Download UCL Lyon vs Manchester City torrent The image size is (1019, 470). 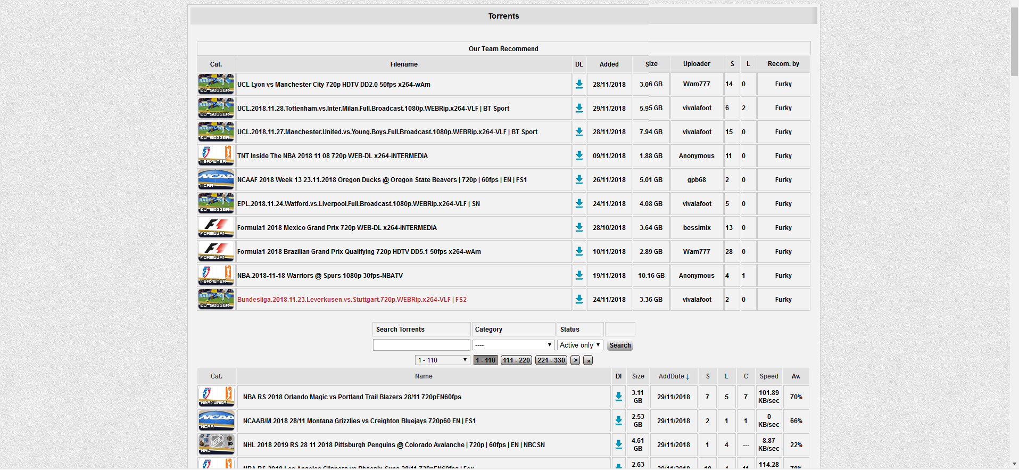[579, 84]
